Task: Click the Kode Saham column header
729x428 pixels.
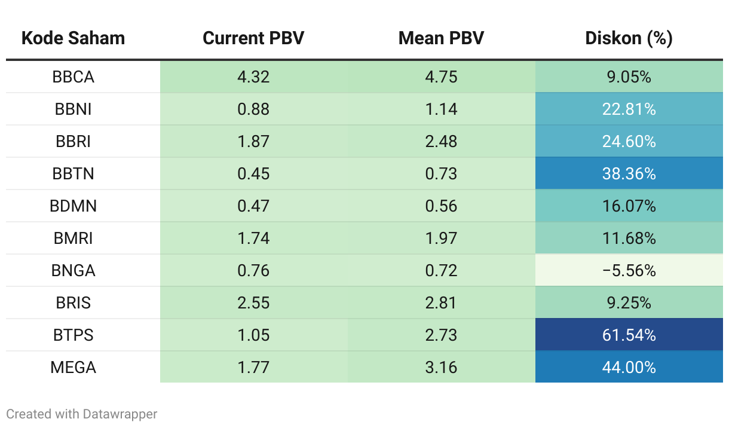Action: 73,38
